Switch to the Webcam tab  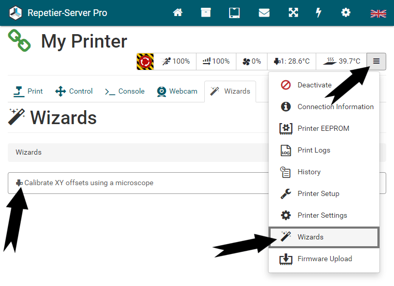coord(177,92)
